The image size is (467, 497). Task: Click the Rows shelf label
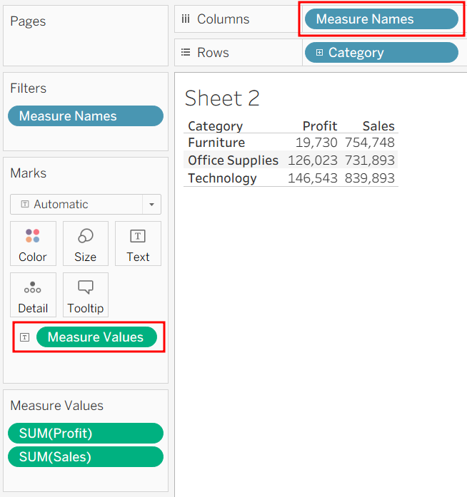(213, 53)
